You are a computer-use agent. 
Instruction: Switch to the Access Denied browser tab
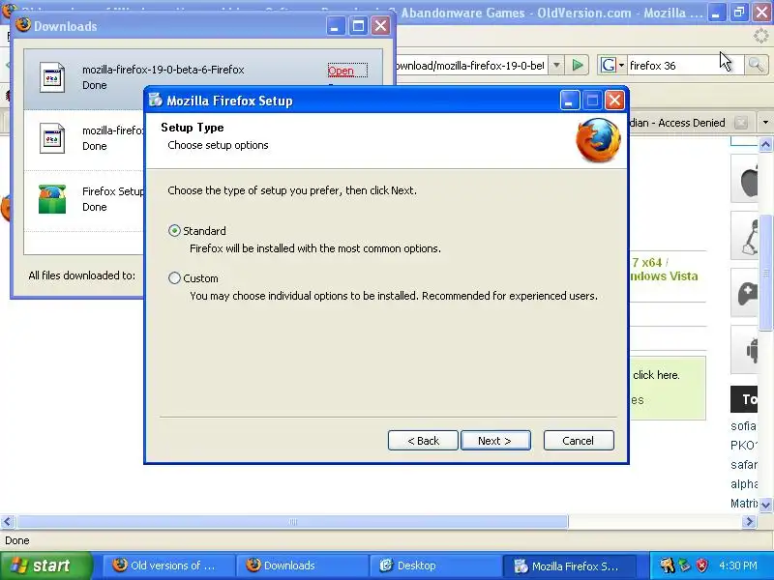point(679,123)
